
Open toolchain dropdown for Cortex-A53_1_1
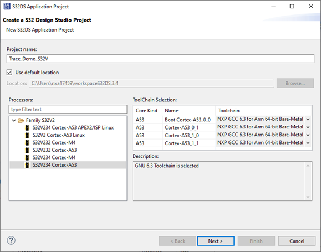(x=308, y=143)
